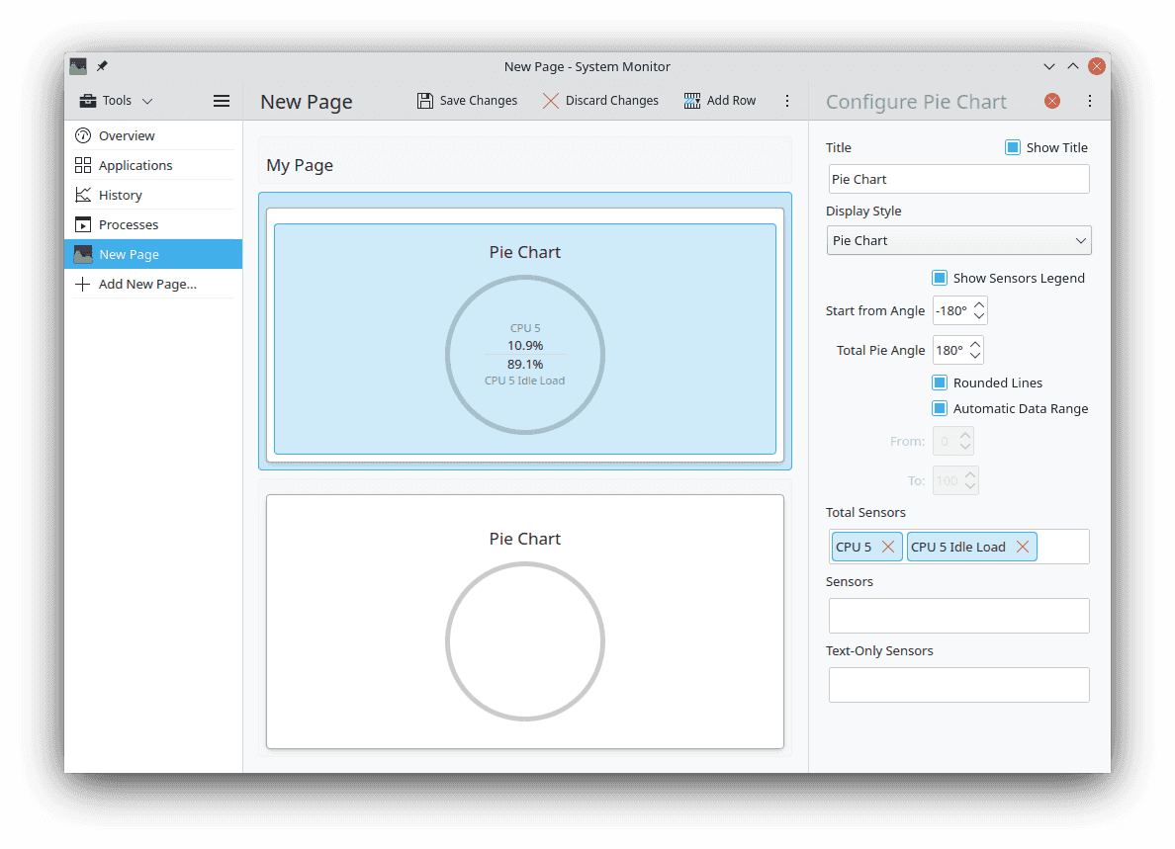Open the Display Style dropdown
The width and height of the screenshot is (1175, 849).
pos(957,240)
